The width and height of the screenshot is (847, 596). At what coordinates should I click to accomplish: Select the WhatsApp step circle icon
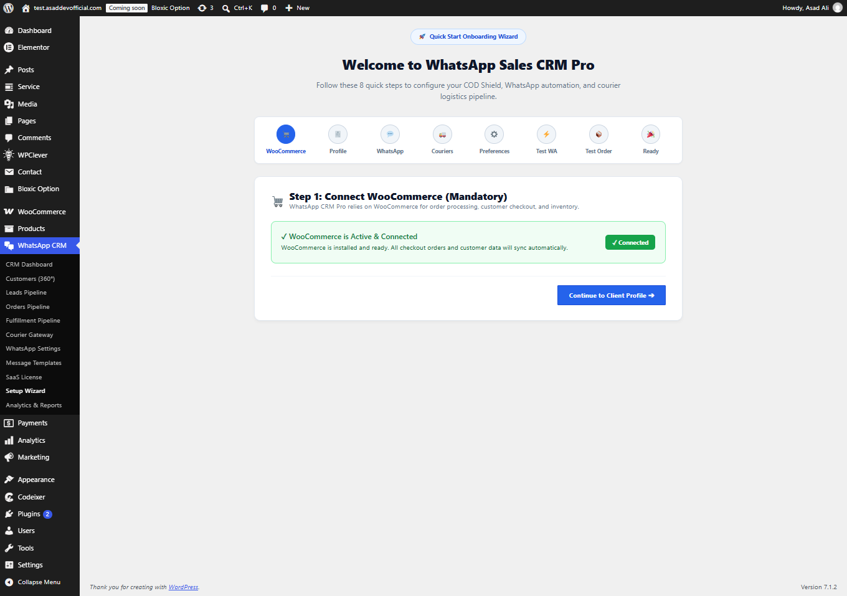[390, 135]
